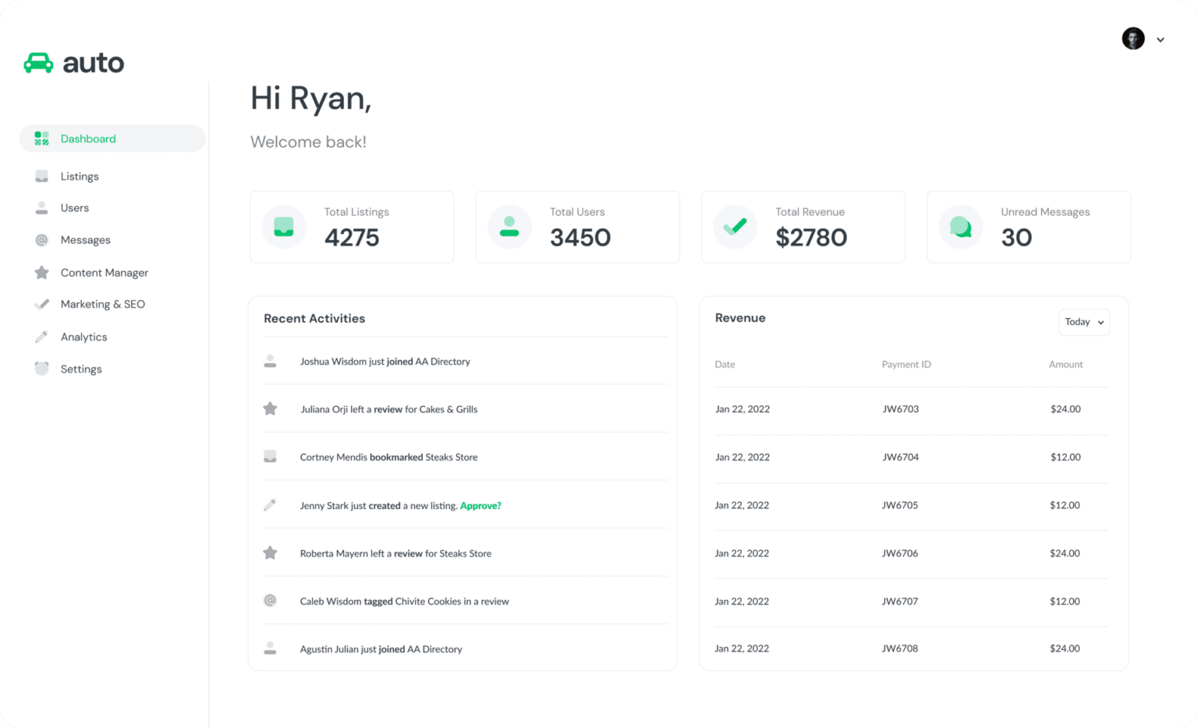Select the Dashboard highlighted menu item
This screenshot has height=728, width=1198.
[87, 138]
